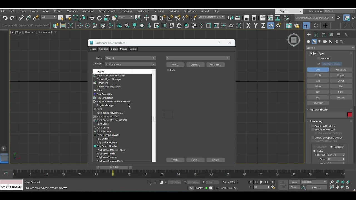Open the Modifiers menu
Viewport: 356px width, 200px height.
click(x=72, y=11)
